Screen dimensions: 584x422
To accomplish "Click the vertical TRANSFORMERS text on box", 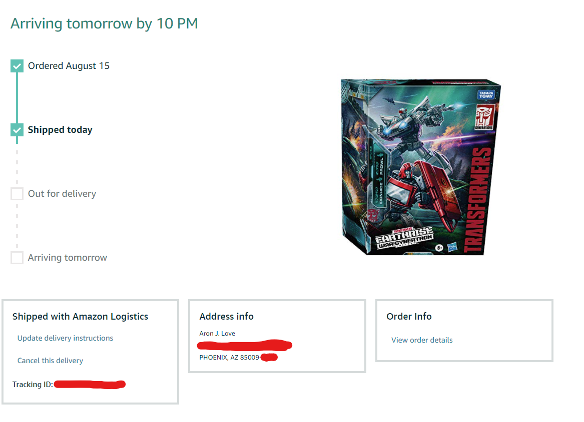I will 478,200.
